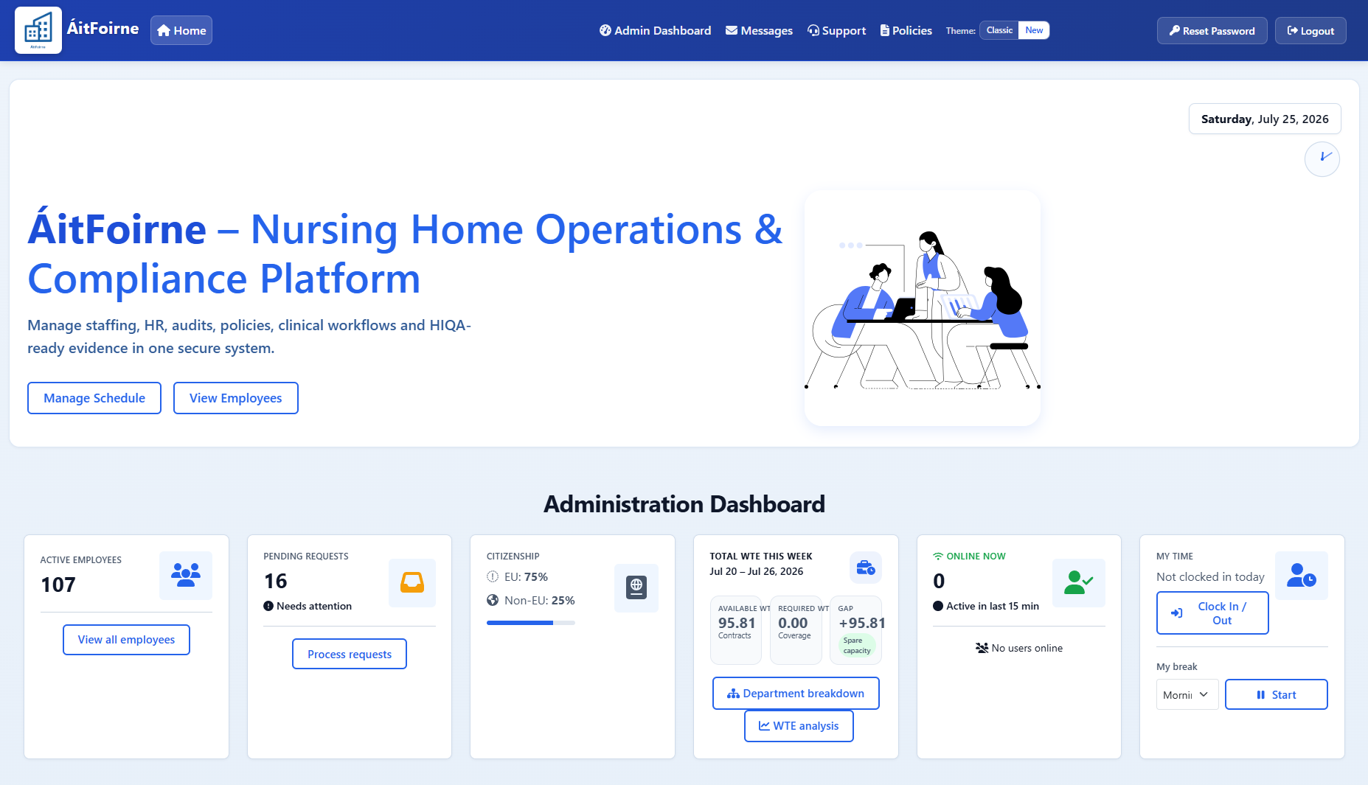The height and width of the screenshot is (785, 1368).
Task: Click the Needs attention exclamation icon
Action: [268, 606]
